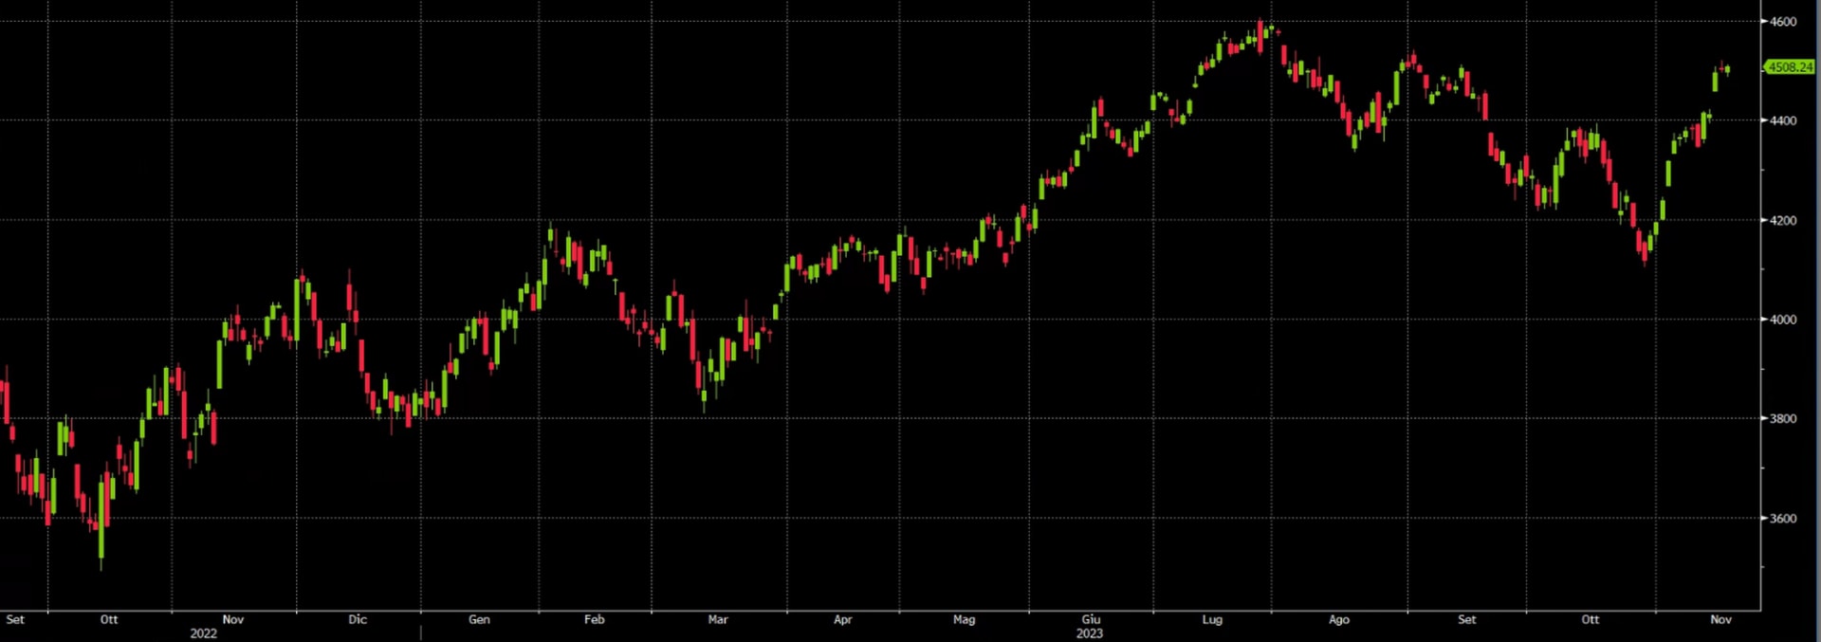Click the 2023 year label
The image size is (1821, 642).
pyautogui.click(x=1089, y=633)
